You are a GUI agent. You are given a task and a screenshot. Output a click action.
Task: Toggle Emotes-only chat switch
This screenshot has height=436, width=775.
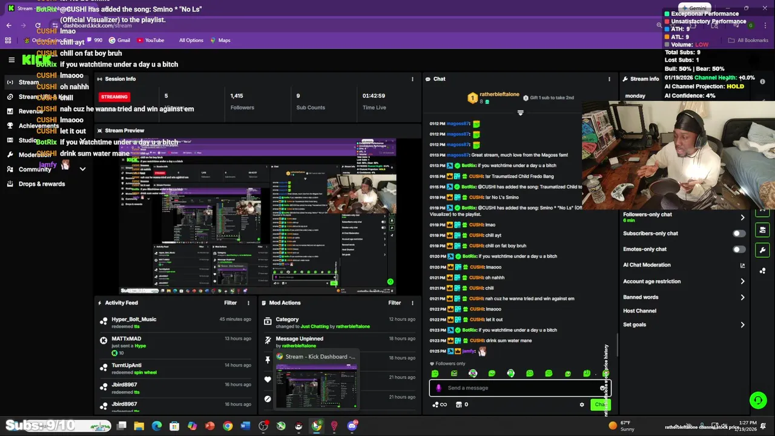[x=739, y=249]
